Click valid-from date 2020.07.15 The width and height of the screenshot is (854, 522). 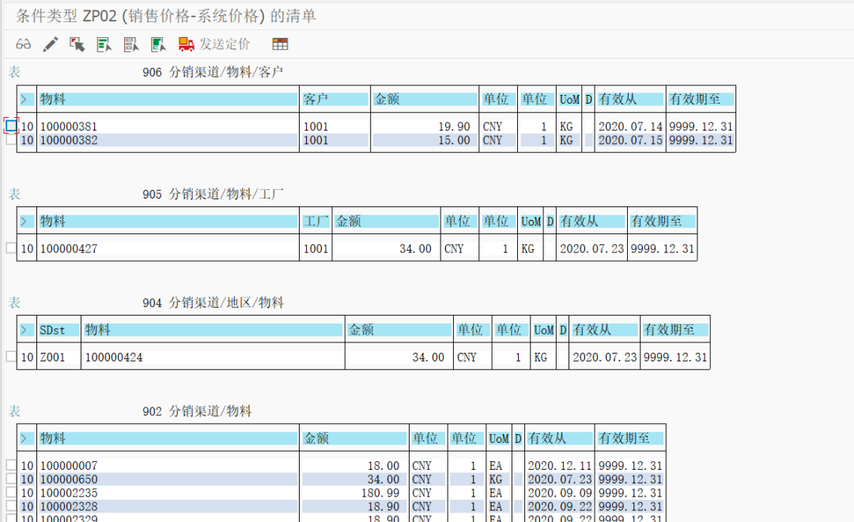tap(630, 140)
